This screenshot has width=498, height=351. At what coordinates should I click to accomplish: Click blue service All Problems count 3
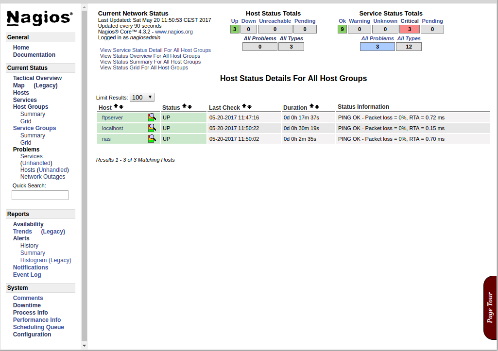(x=378, y=47)
